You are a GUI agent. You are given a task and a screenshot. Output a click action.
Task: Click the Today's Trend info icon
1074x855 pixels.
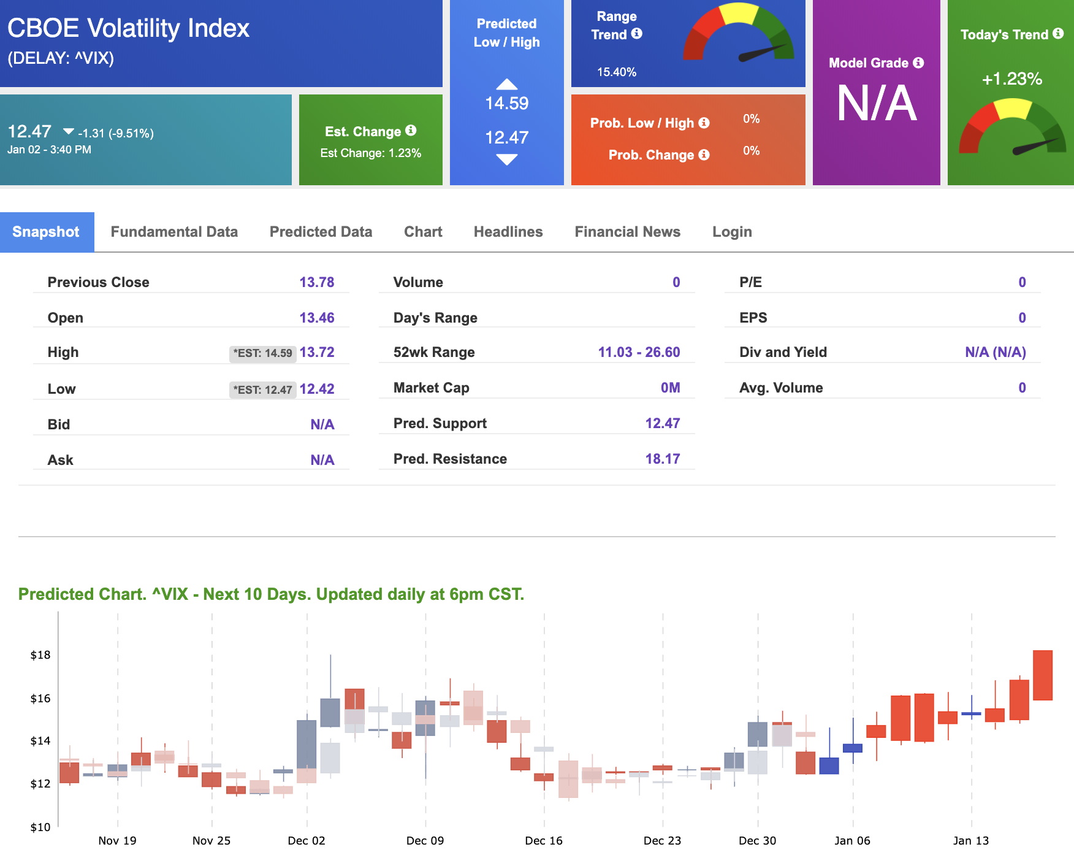tap(1058, 34)
